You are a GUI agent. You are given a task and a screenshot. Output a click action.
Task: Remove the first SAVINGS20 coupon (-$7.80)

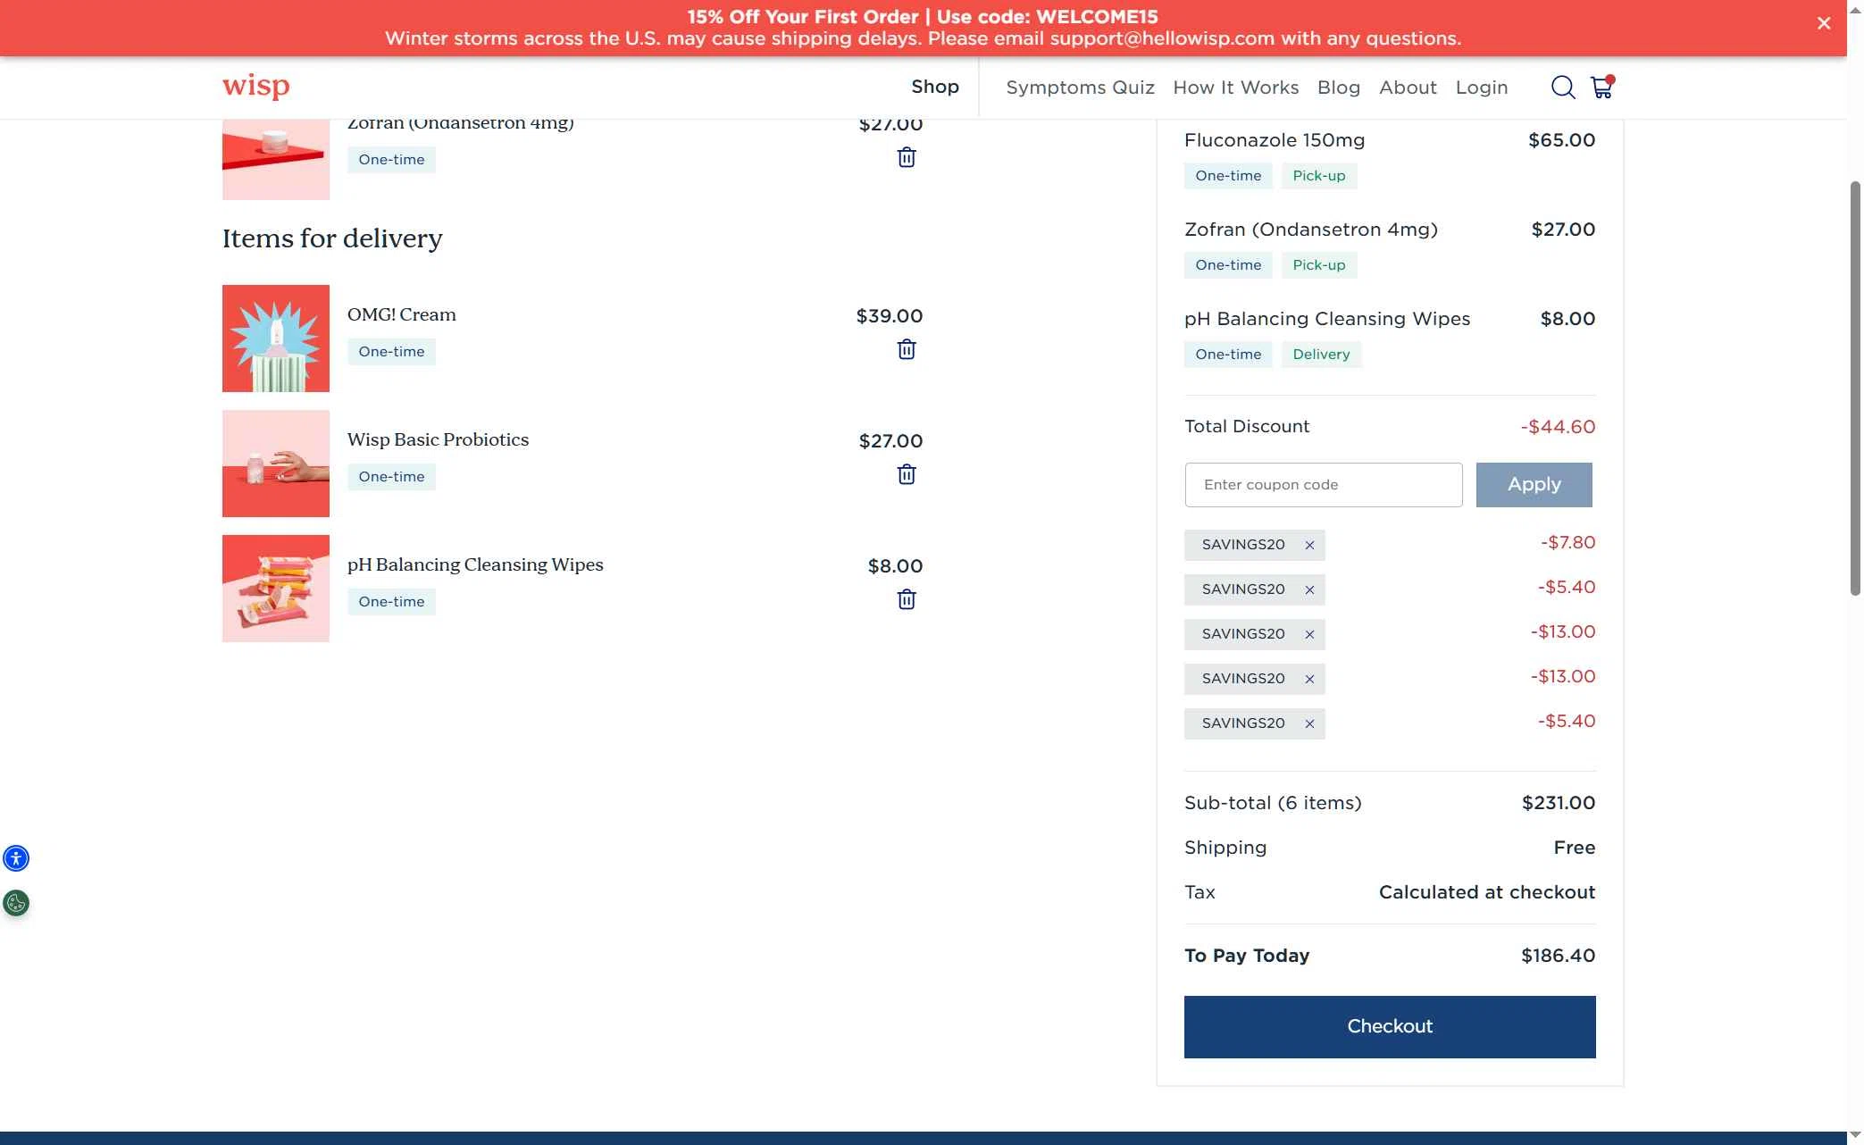pos(1309,545)
